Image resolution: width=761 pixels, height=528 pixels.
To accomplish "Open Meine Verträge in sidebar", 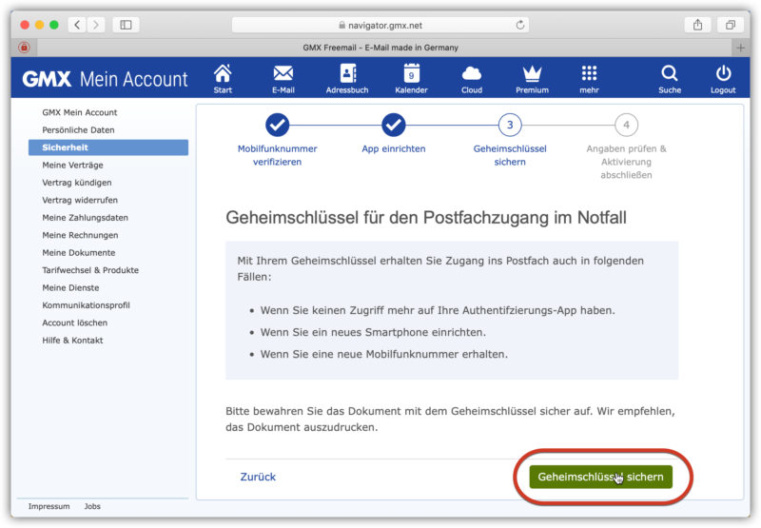I will (72, 165).
